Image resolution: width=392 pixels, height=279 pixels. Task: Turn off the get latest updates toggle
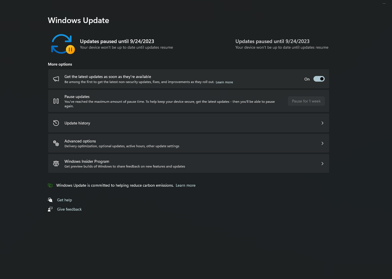pos(319,79)
